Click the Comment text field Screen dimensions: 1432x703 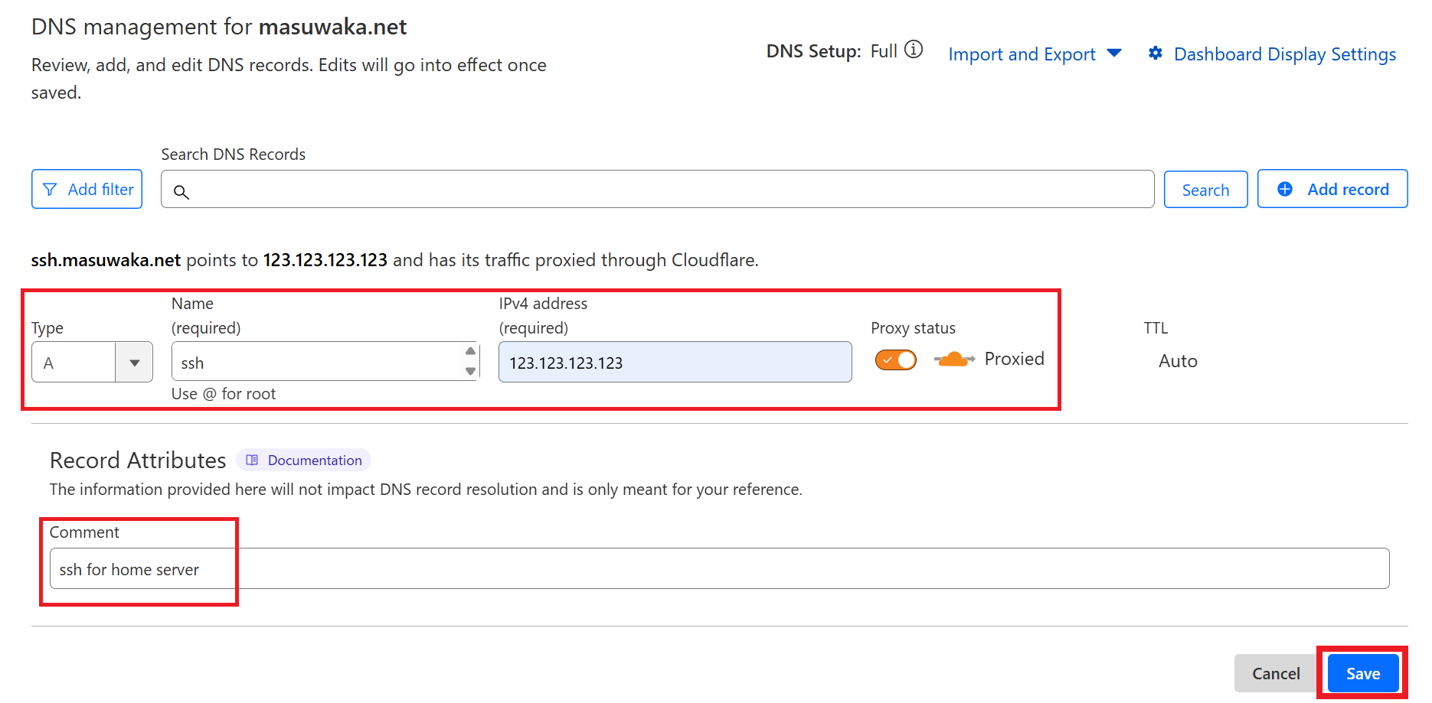718,569
